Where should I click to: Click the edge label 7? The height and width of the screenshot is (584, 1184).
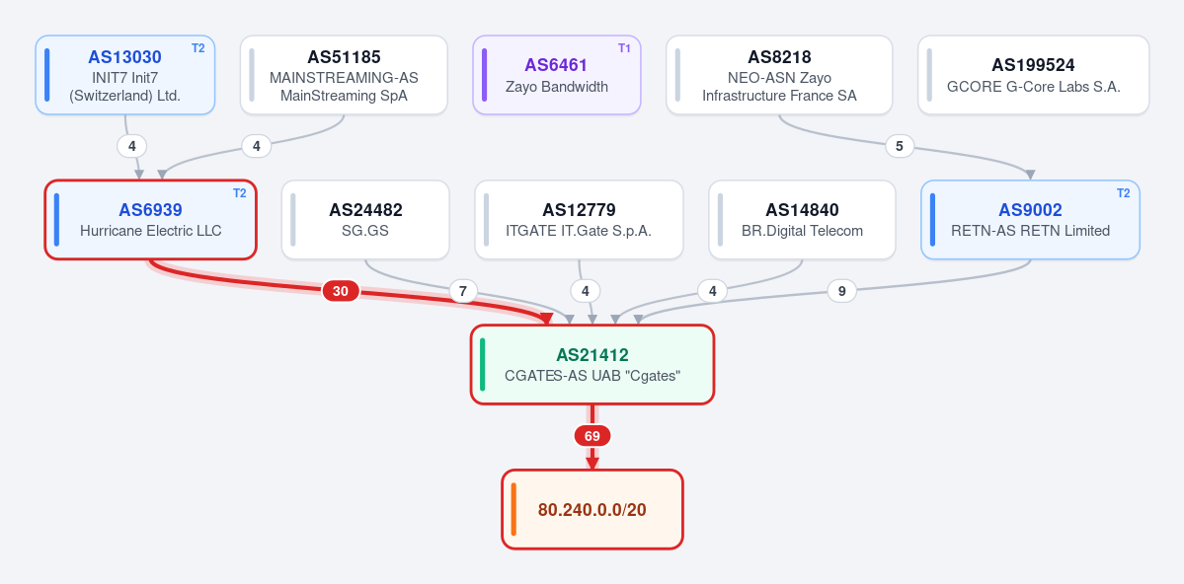464,291
